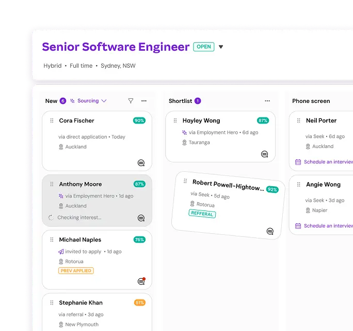
Task: Open chat icon on Robert Powell-Hightower's card
Action: tap(270, 231)
